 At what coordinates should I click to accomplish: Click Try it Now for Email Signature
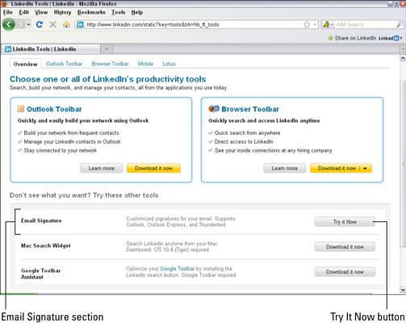(345, 222)
